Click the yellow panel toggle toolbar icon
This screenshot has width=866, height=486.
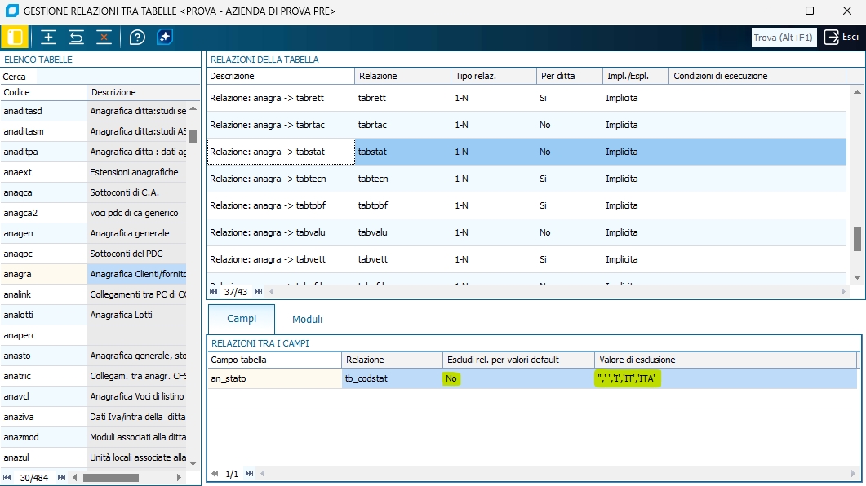pyautogui.click(x=15, y=37)
